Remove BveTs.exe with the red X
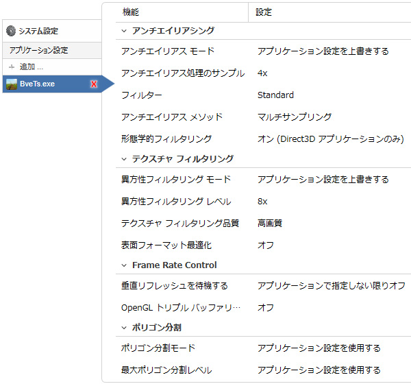 (94, 84)
